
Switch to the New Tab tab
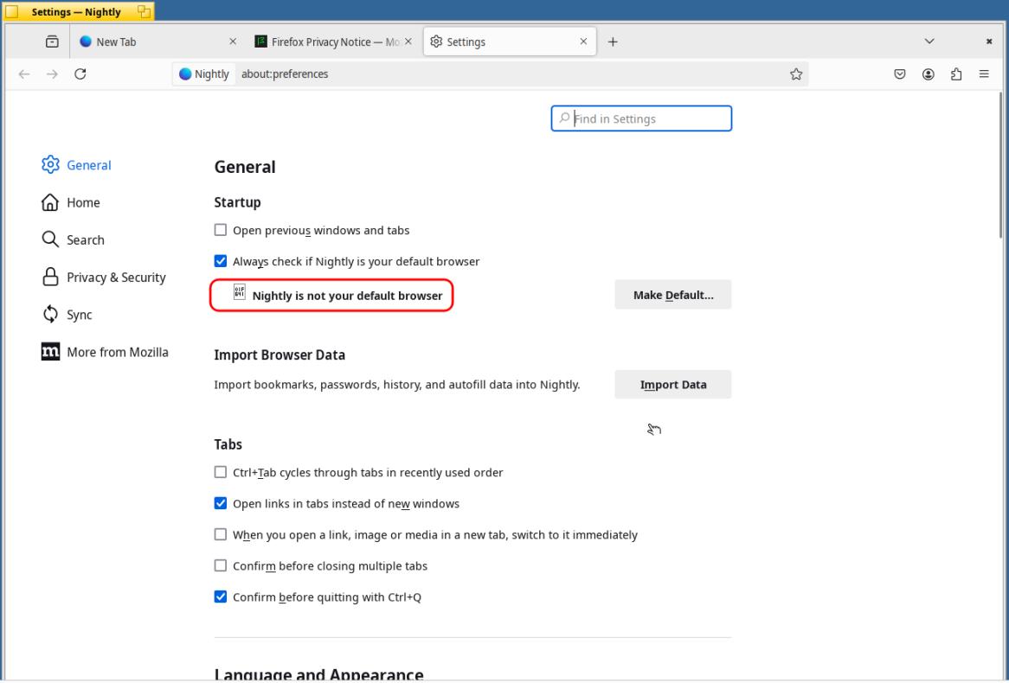[157, 41]
